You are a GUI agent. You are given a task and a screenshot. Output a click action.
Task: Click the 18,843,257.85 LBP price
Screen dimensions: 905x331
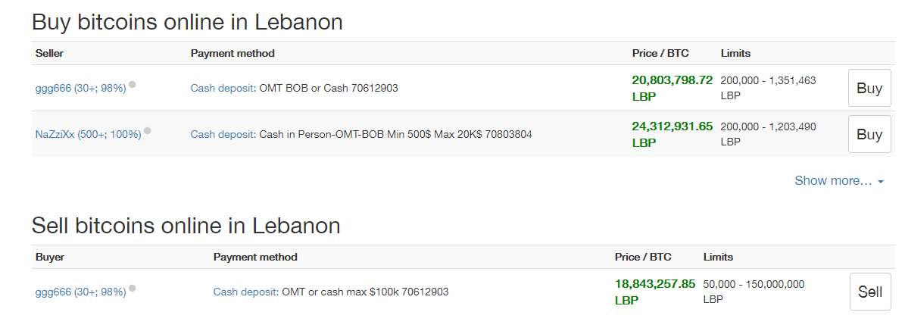coord(655,292)
